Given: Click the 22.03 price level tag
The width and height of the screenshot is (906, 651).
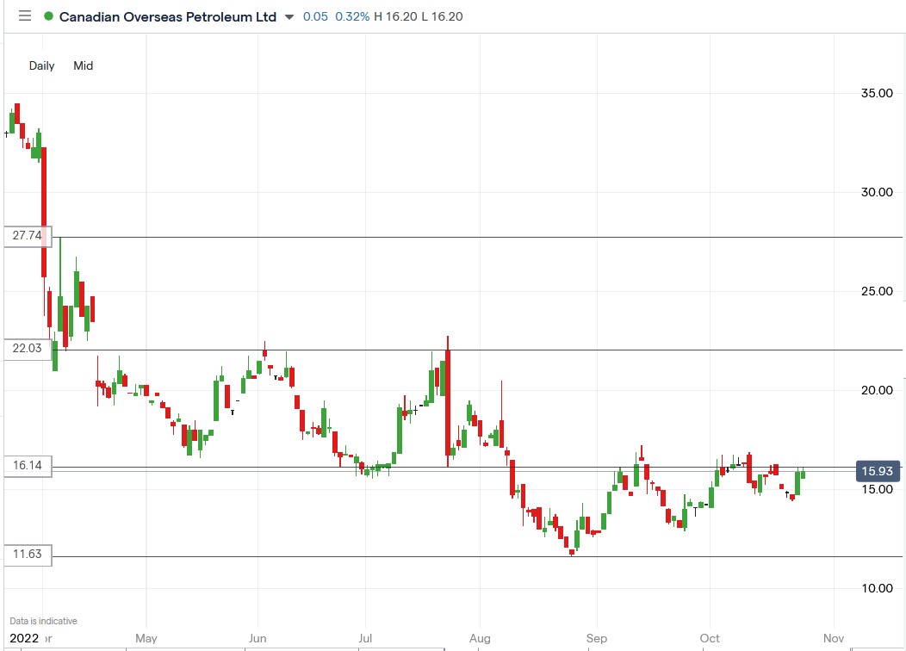Looking at the screenshot, I should tap(28, 348).
